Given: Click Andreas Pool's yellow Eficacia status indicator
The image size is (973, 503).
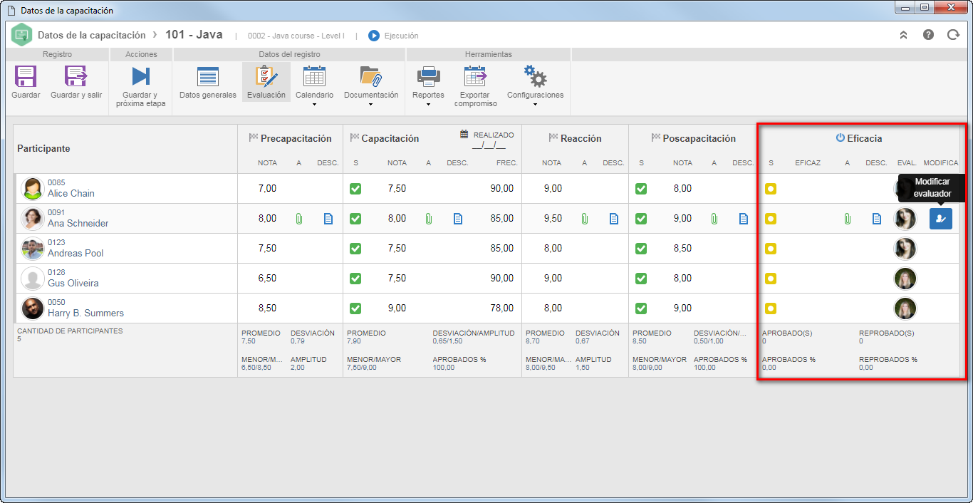Looking at the screenshot, I should (771, 249).
